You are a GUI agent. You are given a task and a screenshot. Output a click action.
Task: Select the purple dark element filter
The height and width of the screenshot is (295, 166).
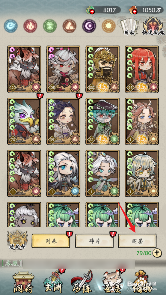point(89,26)
